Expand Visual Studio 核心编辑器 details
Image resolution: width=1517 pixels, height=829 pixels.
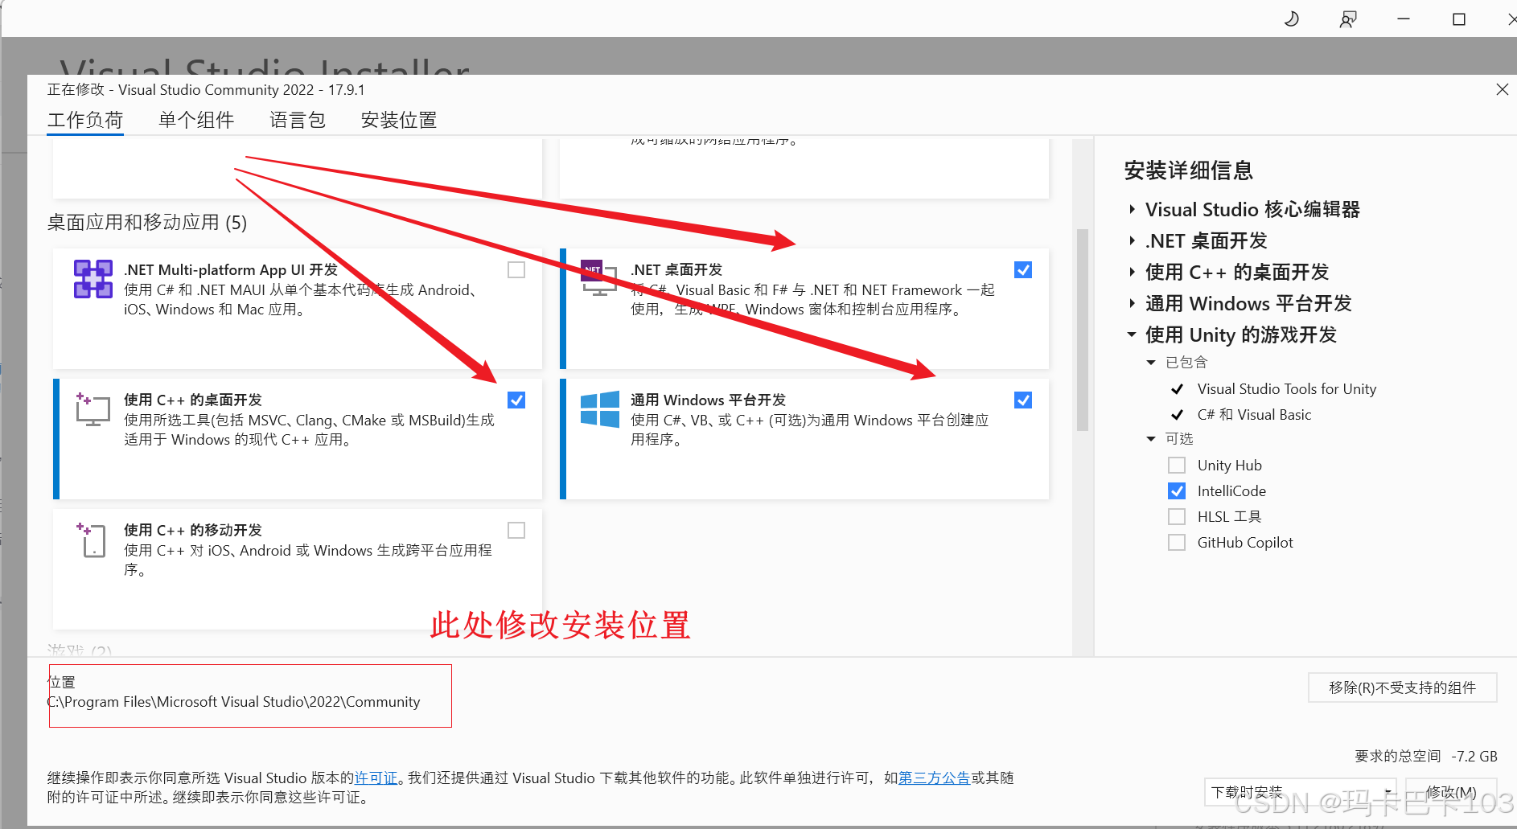click(x=1132, y=210)
